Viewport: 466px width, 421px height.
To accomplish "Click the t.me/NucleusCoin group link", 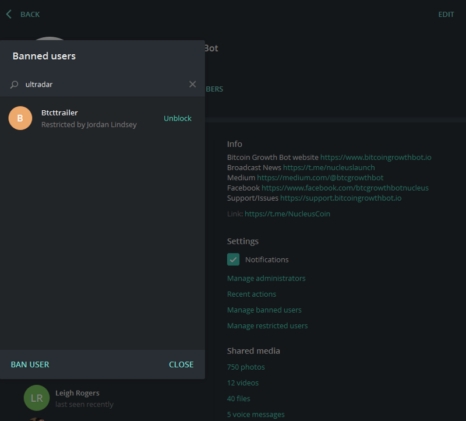I will (x=287, y=214).
